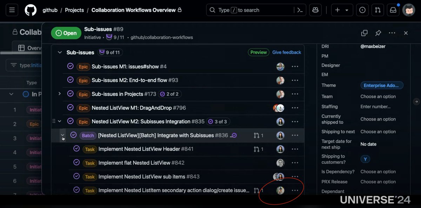This screenshot has height=208, width=421.
Task: Open Copilot chat icon in header
Action: [315, 10]
